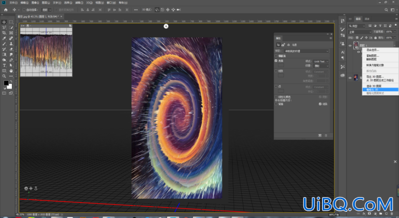Viewport: 399px width, 218px height.
Task: Click the zoom percentage field in status bar
Action: point(20,215)
